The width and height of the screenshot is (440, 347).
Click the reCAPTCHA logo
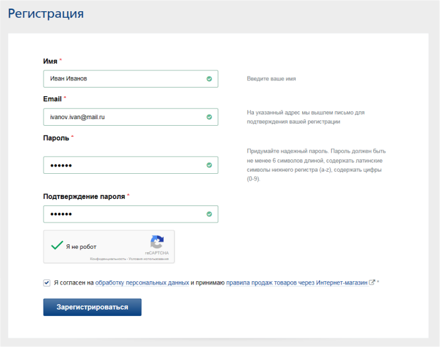[157, 242]
